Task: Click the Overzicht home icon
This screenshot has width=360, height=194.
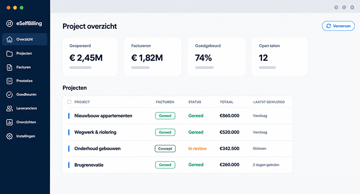Action: [x=10, y=39]
